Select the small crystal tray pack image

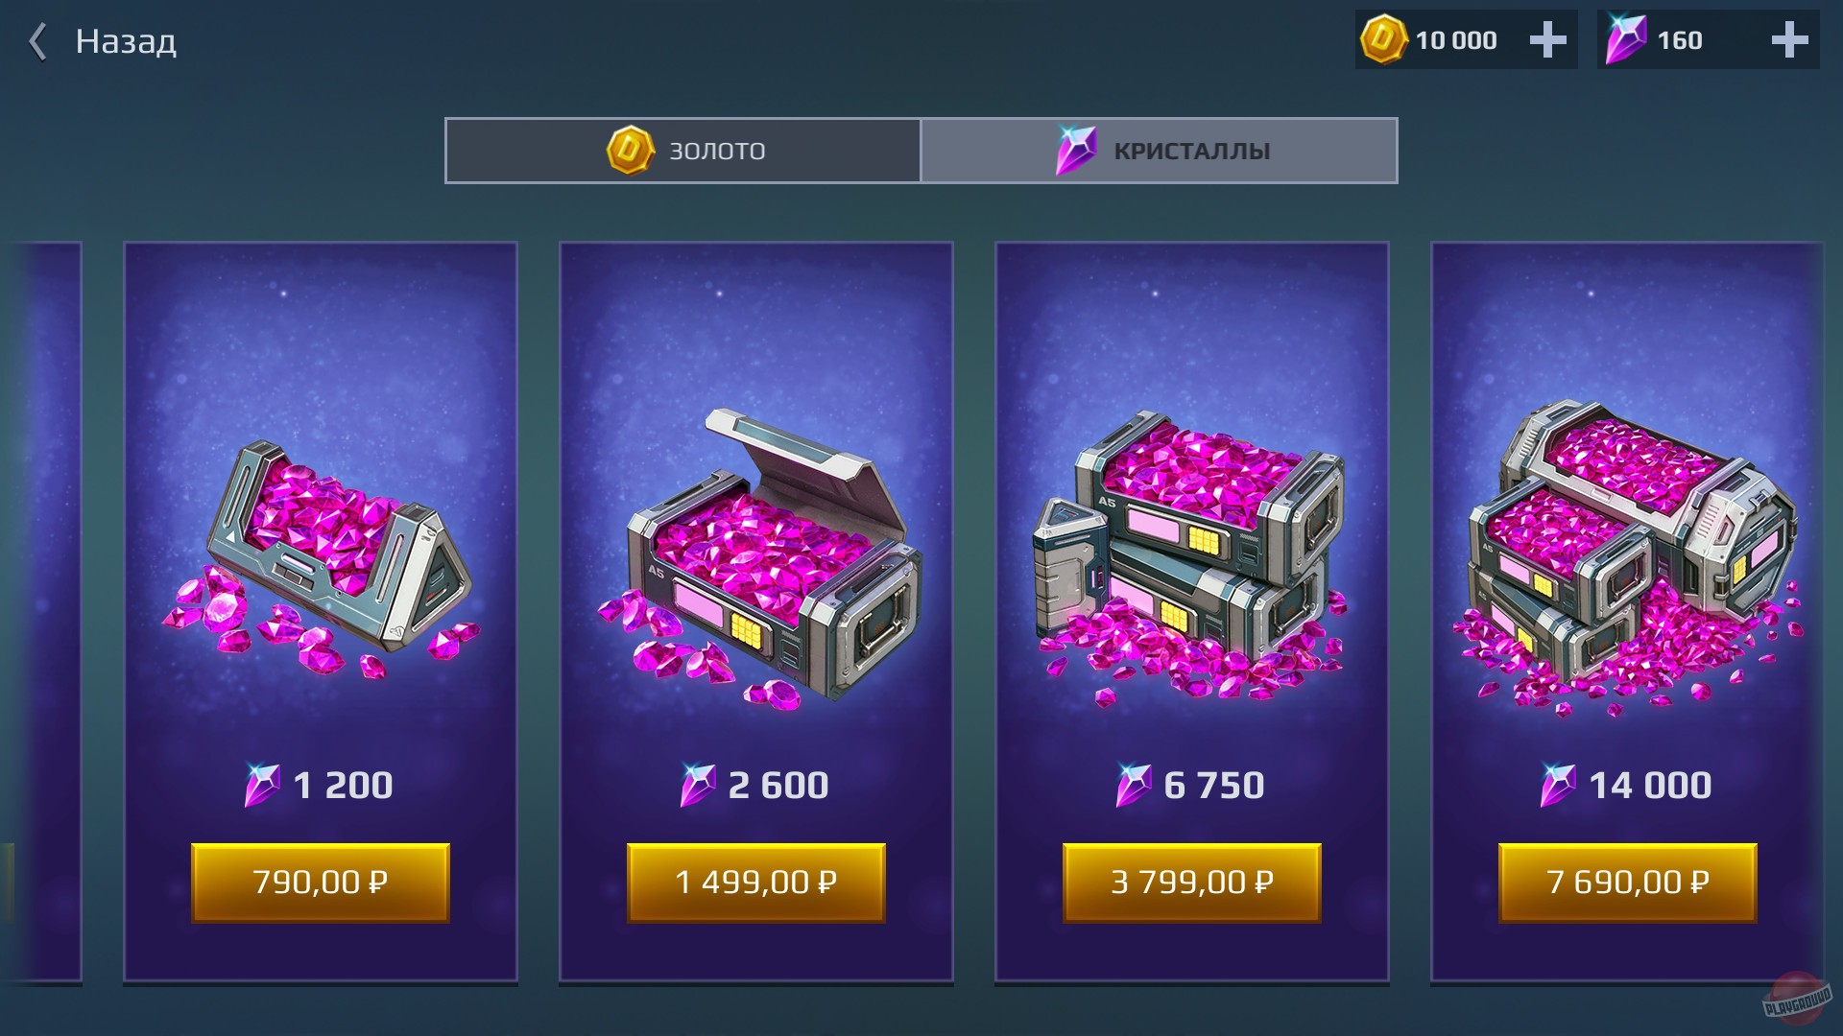click(x=320, y=560)
